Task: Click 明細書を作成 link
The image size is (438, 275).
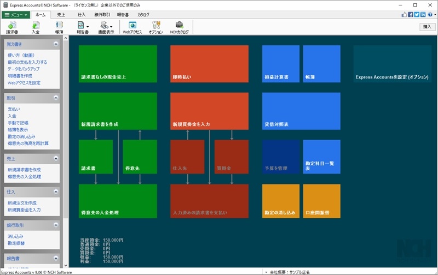Action: (20, 76)
